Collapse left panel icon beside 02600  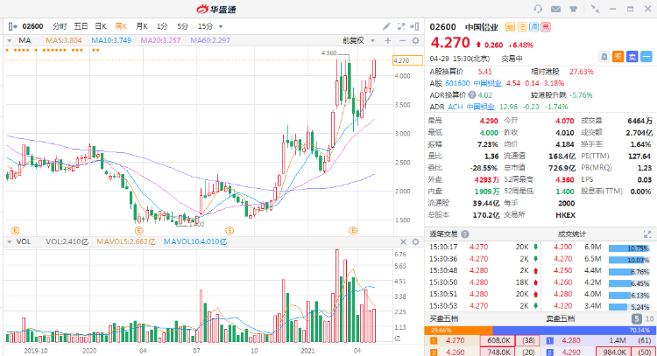12,26
